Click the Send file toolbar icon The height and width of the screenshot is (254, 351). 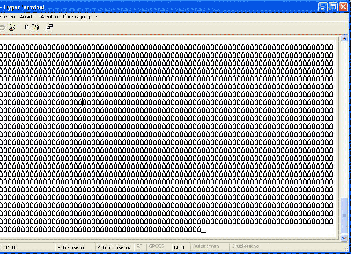click(26, 27)
